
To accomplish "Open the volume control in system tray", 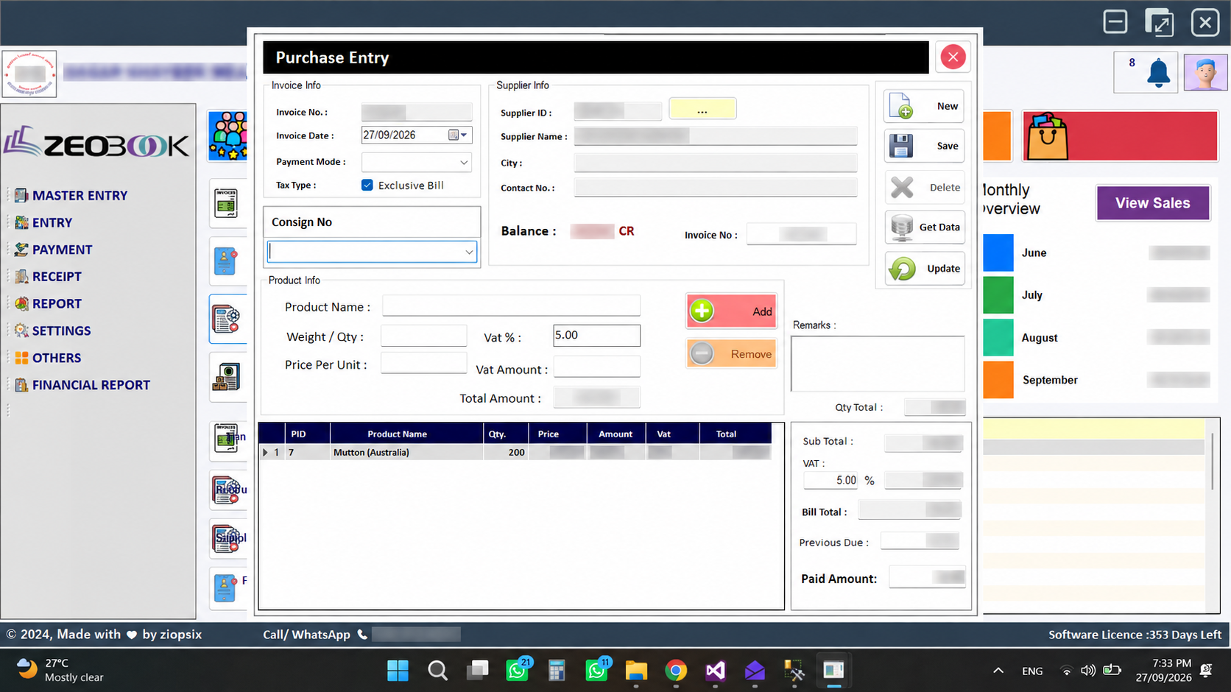I will (1088, 671).
